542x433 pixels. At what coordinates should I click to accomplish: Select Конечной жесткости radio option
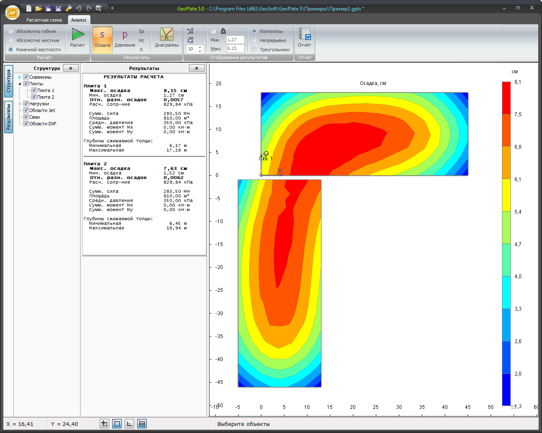34,50
